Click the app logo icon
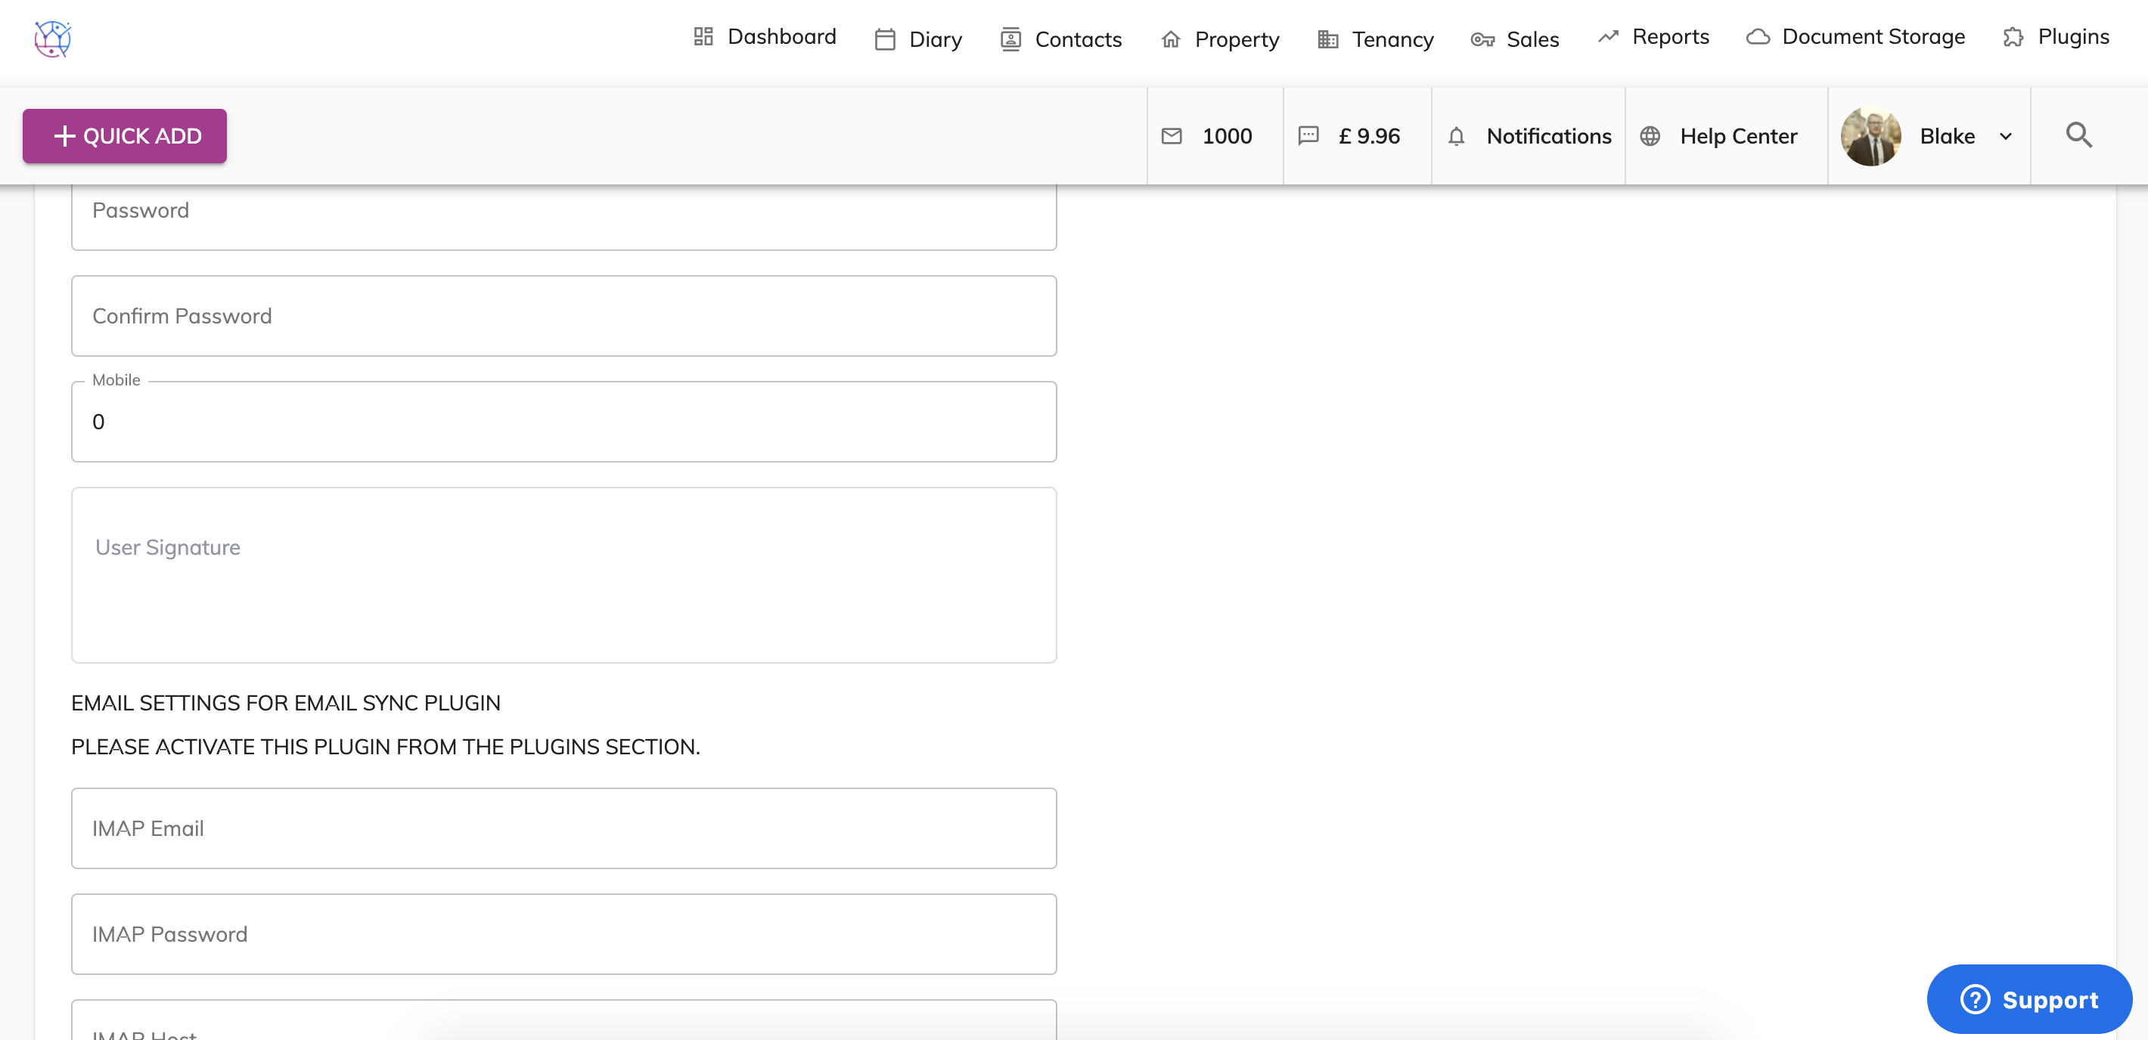 click(52, 39)
